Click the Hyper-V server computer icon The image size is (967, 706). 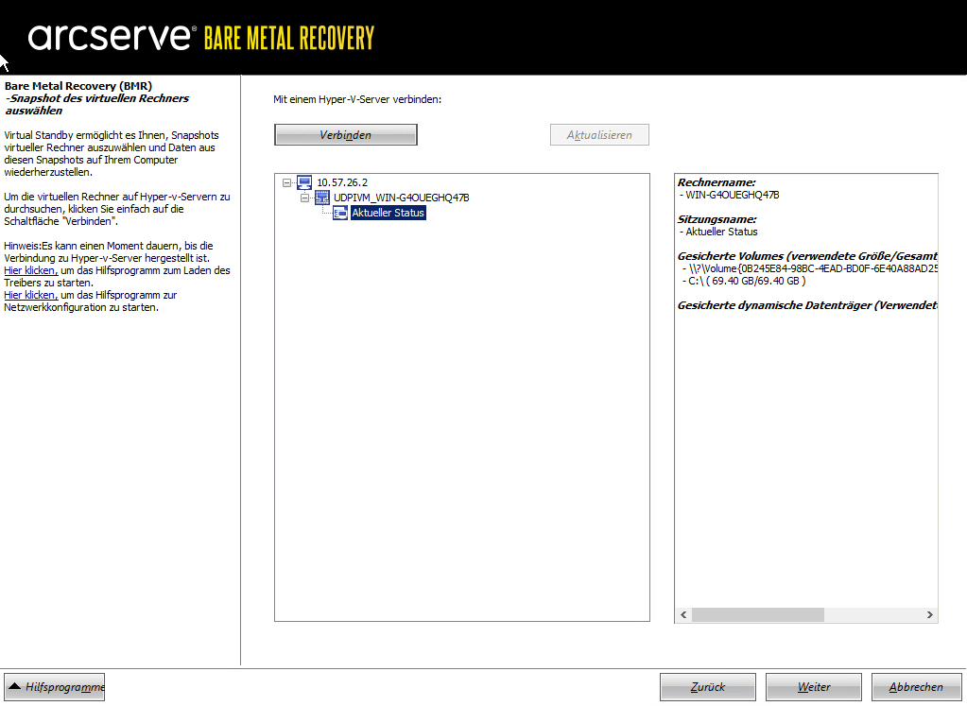click(x=304, y=182)
